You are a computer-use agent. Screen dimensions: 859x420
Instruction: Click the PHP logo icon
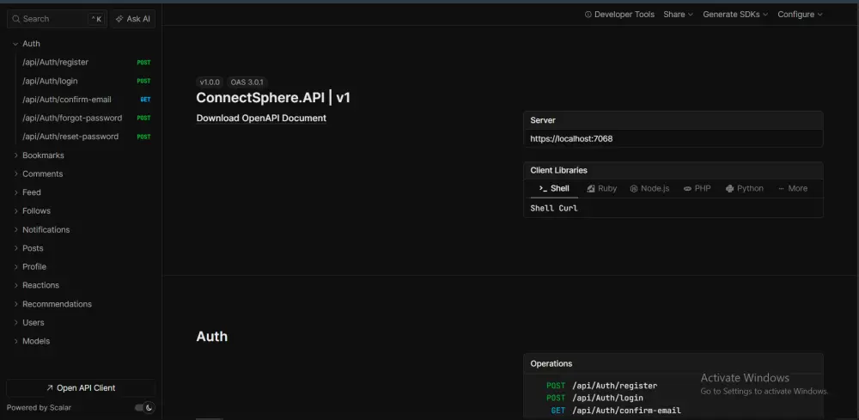(687, 188)
